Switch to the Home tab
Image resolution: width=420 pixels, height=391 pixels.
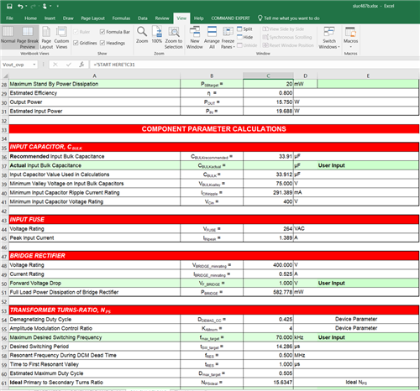tap(30, 18)
